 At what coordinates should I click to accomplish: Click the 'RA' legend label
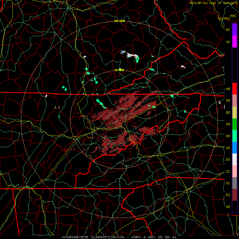(228, 136)
